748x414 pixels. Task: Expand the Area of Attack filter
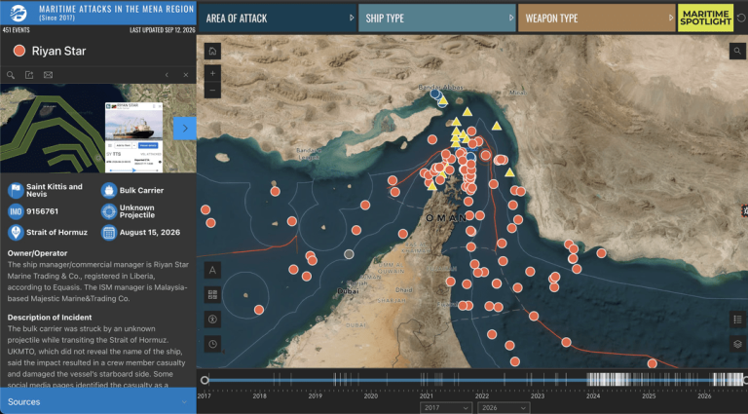point(277,19)
